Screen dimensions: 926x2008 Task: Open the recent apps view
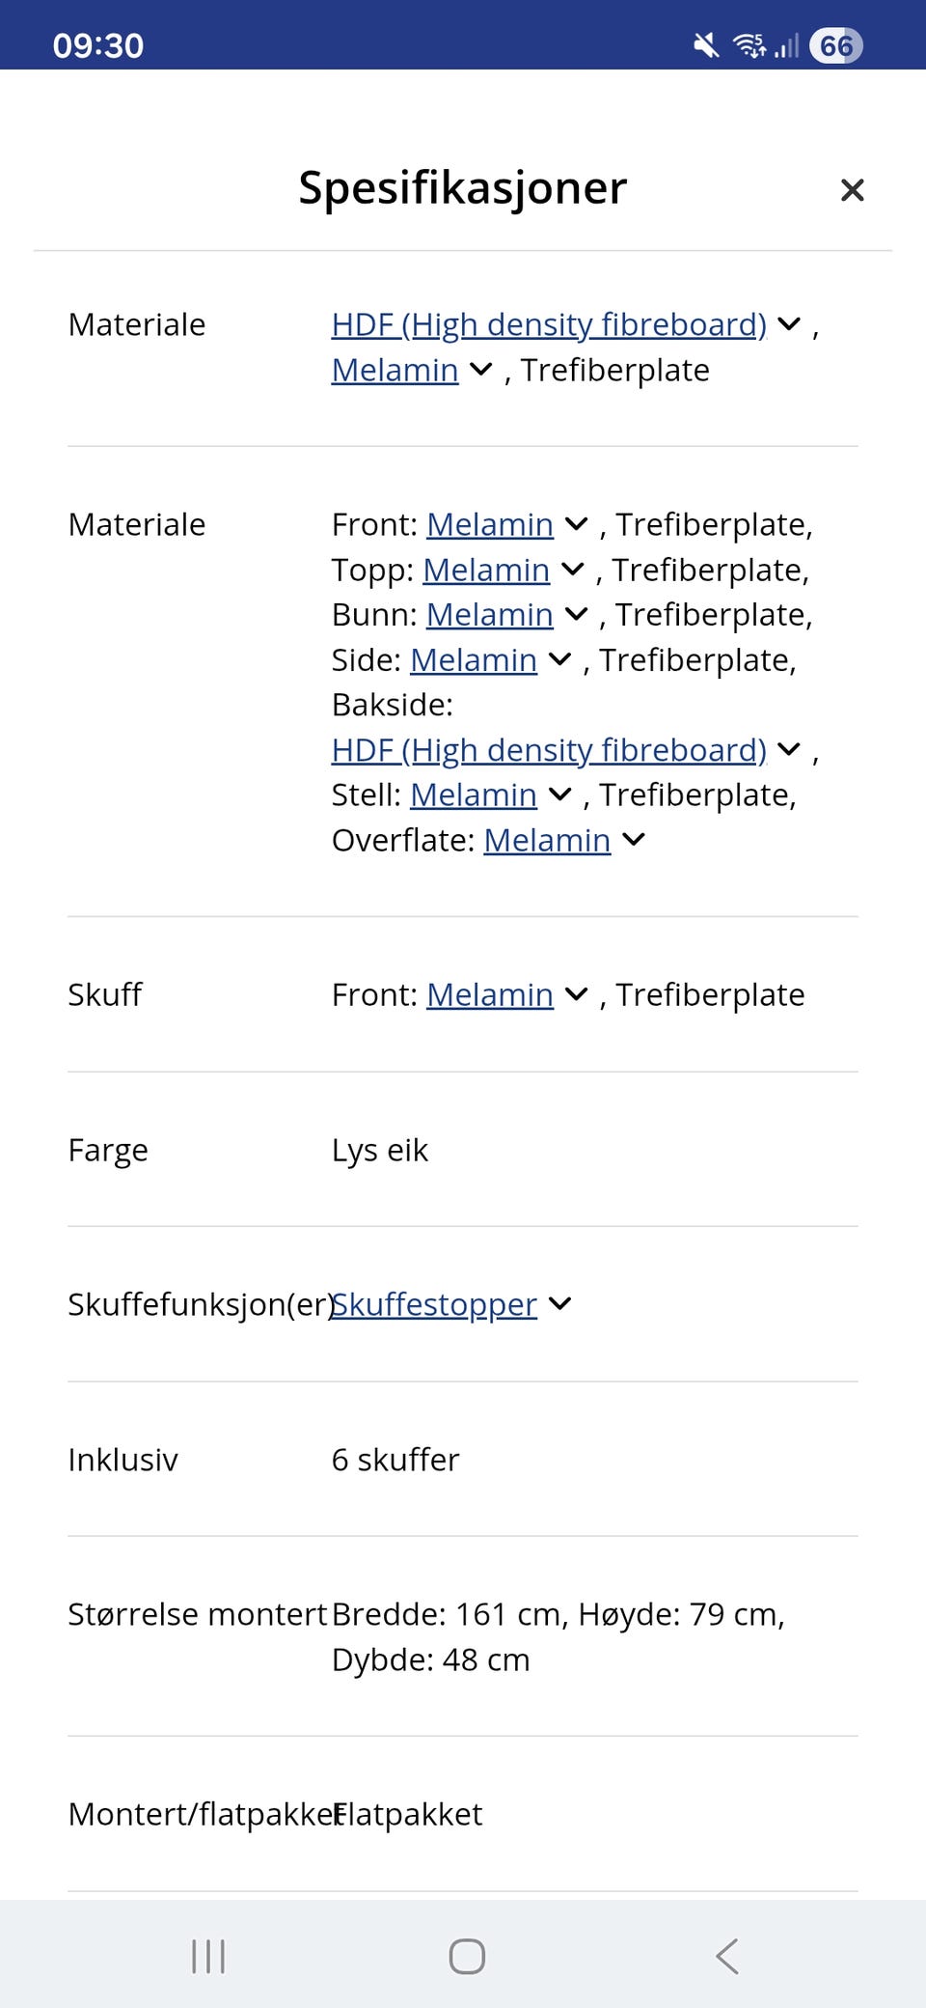(x=207, y=1958)
